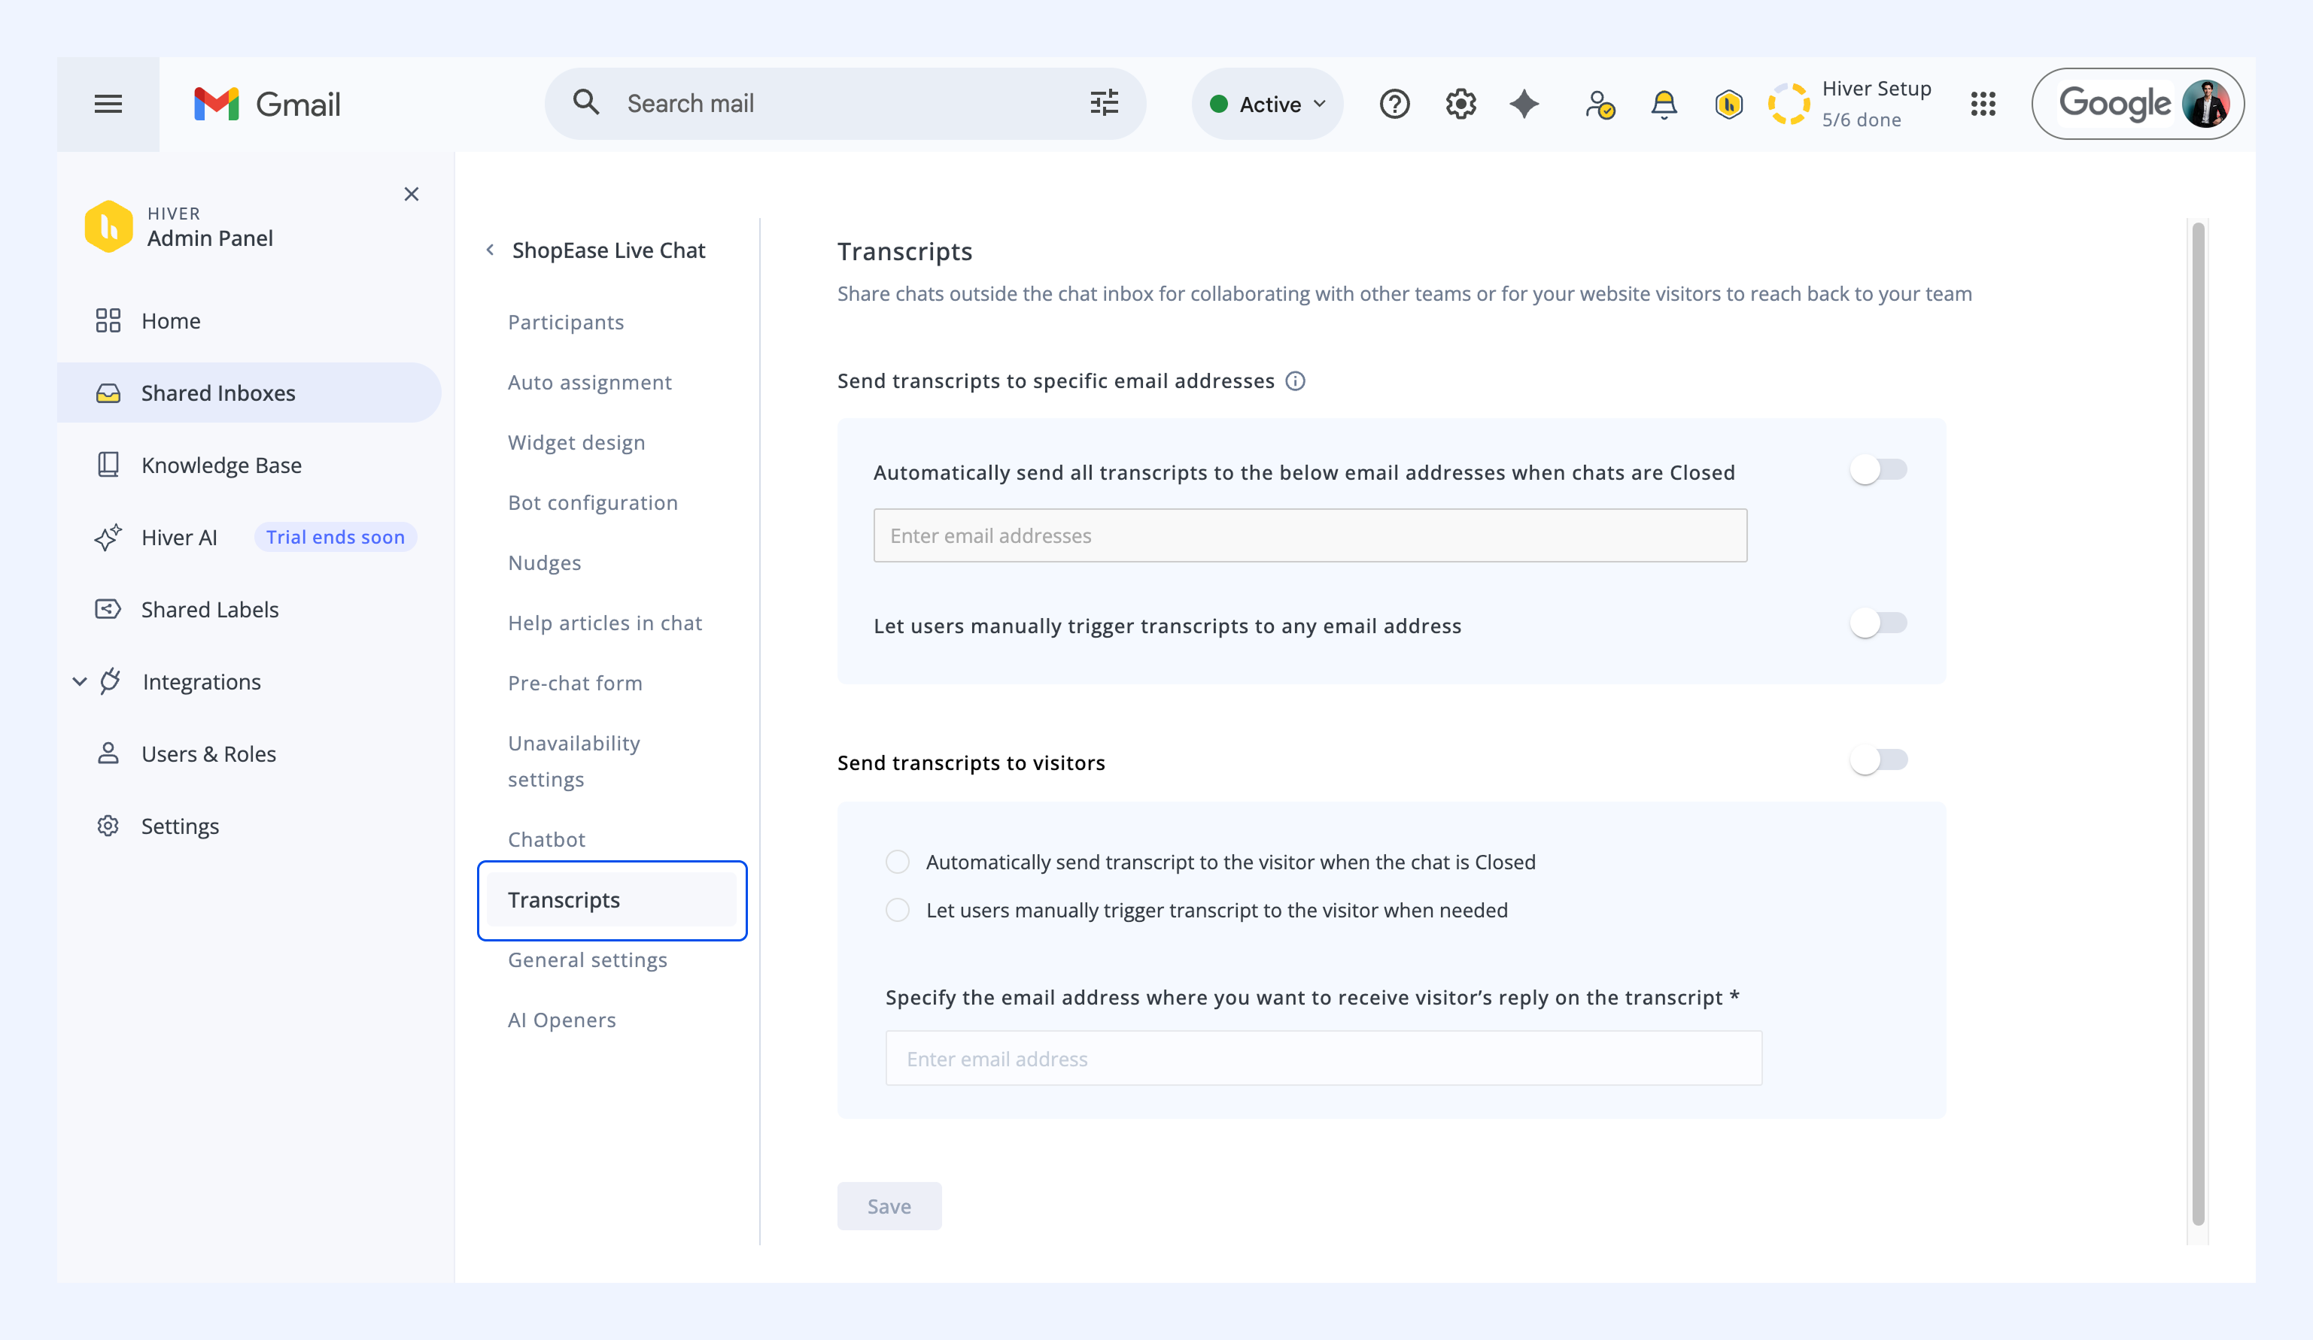Open Home in the admin sidebar
The width and height of the screenshot is (2313, 1340).
pos(171,320)
